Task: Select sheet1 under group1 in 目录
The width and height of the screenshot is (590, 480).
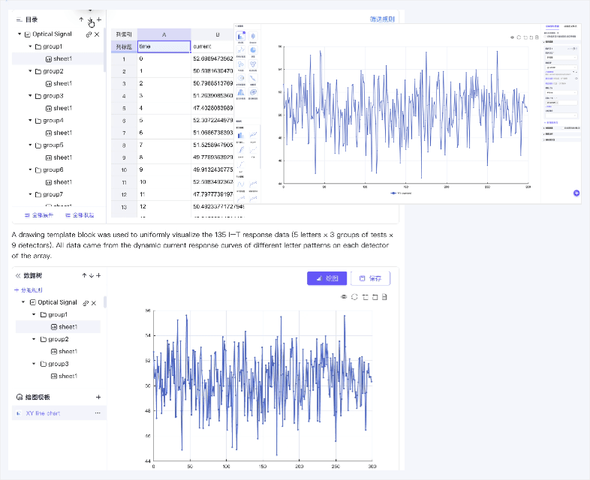Action: coord(59,58)
